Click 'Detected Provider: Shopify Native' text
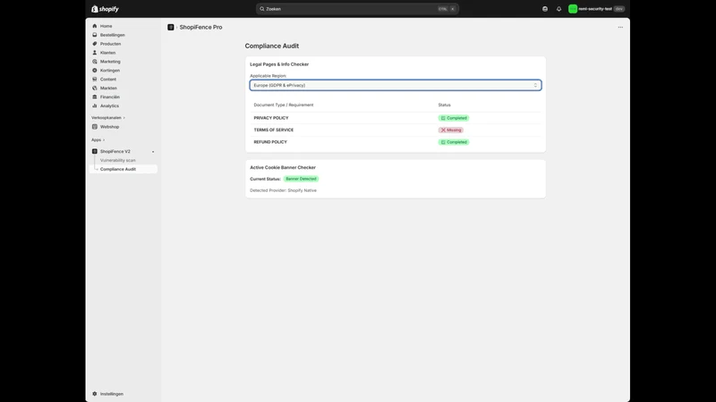 pyautogui.click(x=283, y=190)
